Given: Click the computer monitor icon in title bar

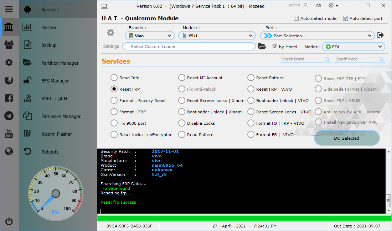Looking at the screenshot, I should (x=104, y=6).
